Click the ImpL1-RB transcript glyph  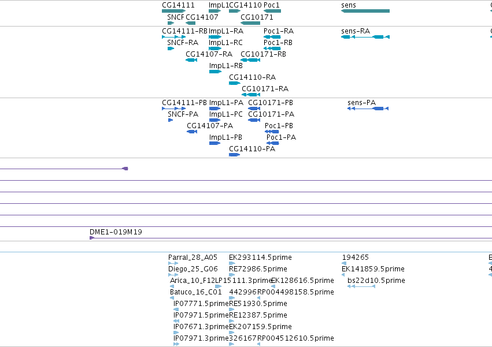[215, 72]
